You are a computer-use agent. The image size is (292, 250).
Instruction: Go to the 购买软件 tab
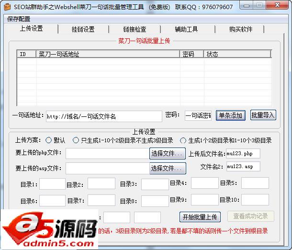241,29
